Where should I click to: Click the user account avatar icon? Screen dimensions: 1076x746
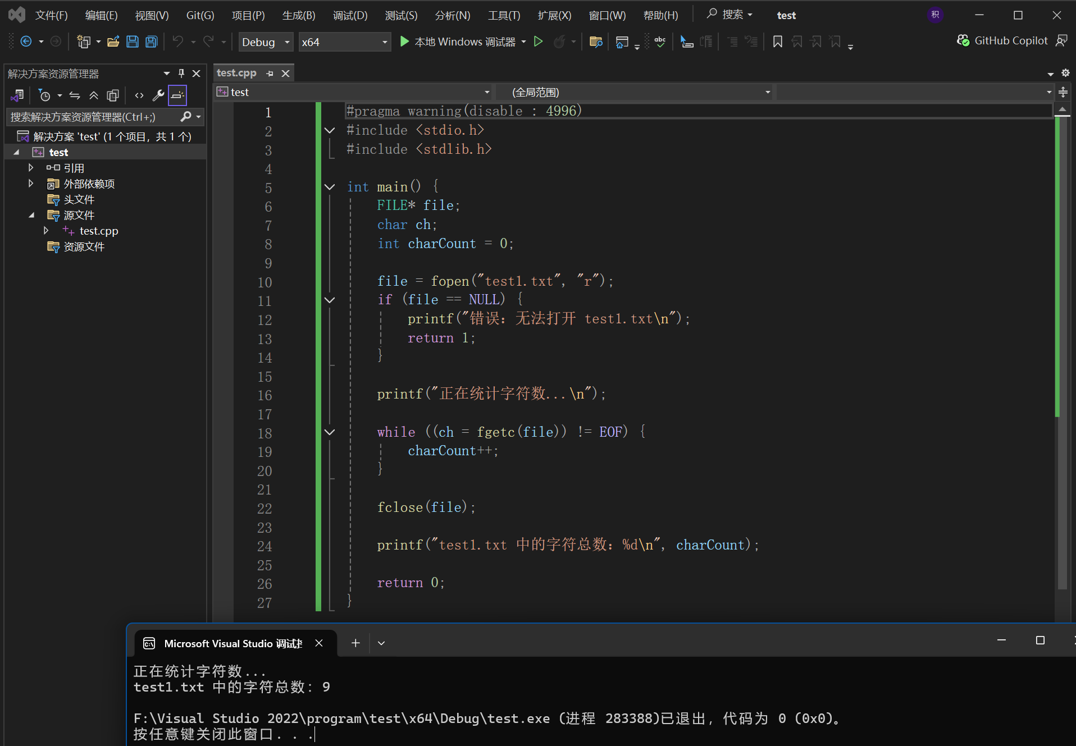click(x=935, y=15)
